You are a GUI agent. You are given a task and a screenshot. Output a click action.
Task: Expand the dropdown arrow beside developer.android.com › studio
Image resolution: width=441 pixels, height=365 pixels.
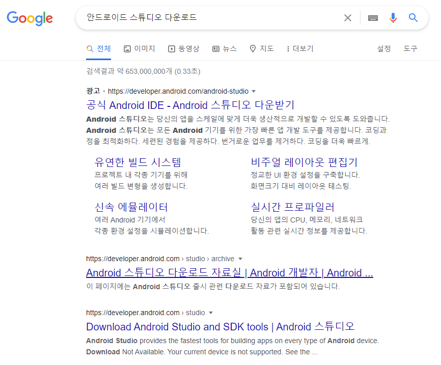click(x=211, y=313)
